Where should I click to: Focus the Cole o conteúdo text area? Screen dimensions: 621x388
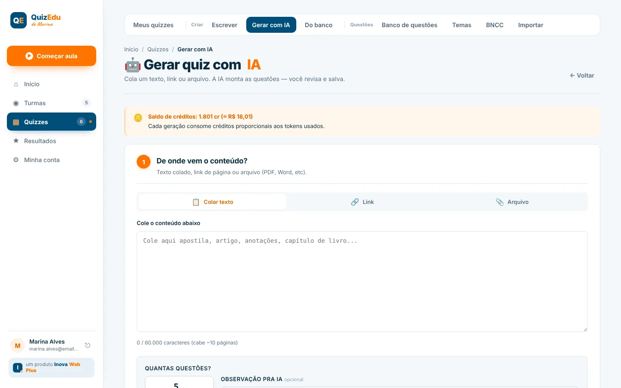point(362,282)
